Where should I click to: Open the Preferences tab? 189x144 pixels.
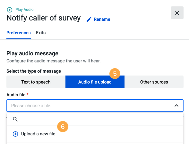pos(19,33)
